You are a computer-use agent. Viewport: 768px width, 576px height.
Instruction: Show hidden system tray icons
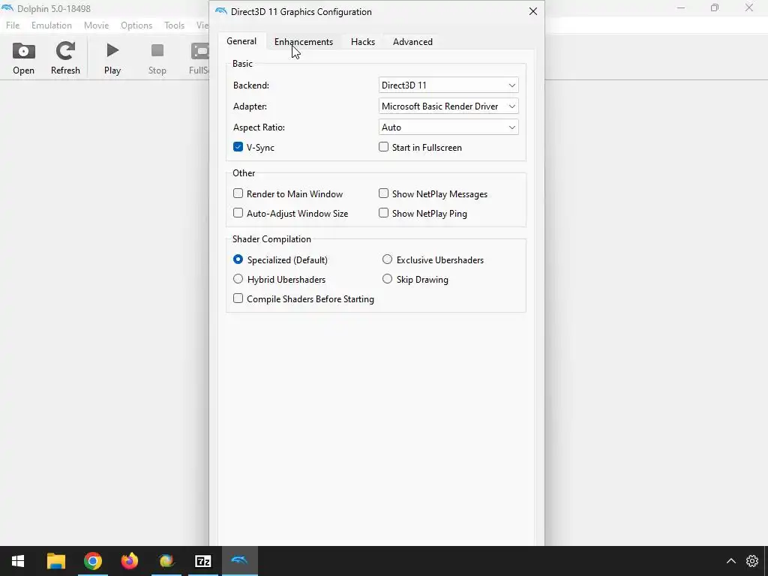(730, 561)
